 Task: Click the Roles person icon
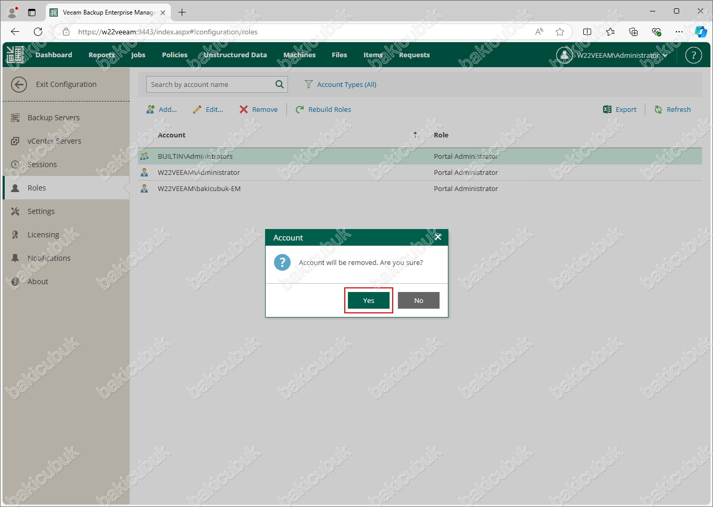(x=15, y=188)
